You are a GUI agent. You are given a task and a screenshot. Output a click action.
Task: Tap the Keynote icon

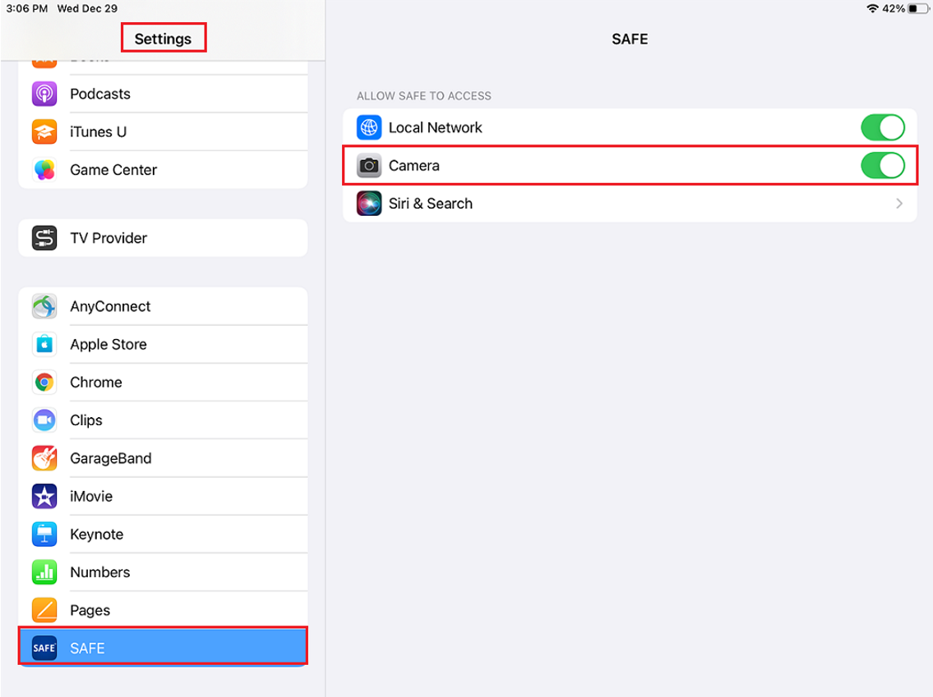[44, 534]
